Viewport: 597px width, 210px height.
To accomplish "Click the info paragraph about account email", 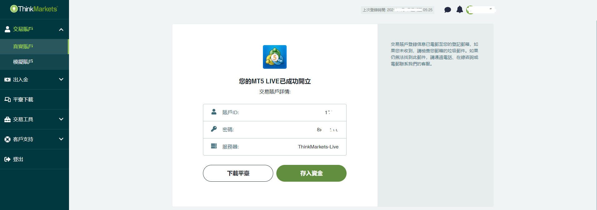I will coord(434,54).
